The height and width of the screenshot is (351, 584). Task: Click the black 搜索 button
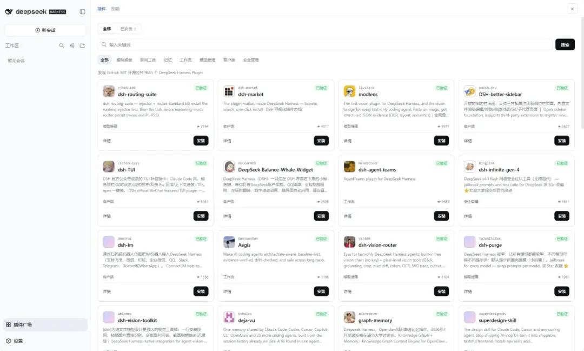(x=565, y=45)
